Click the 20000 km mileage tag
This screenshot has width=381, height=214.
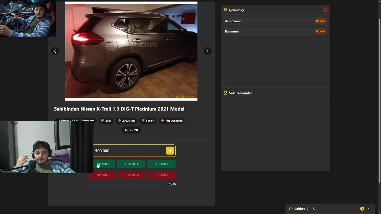pyautogui.click(x=126, y=121)
